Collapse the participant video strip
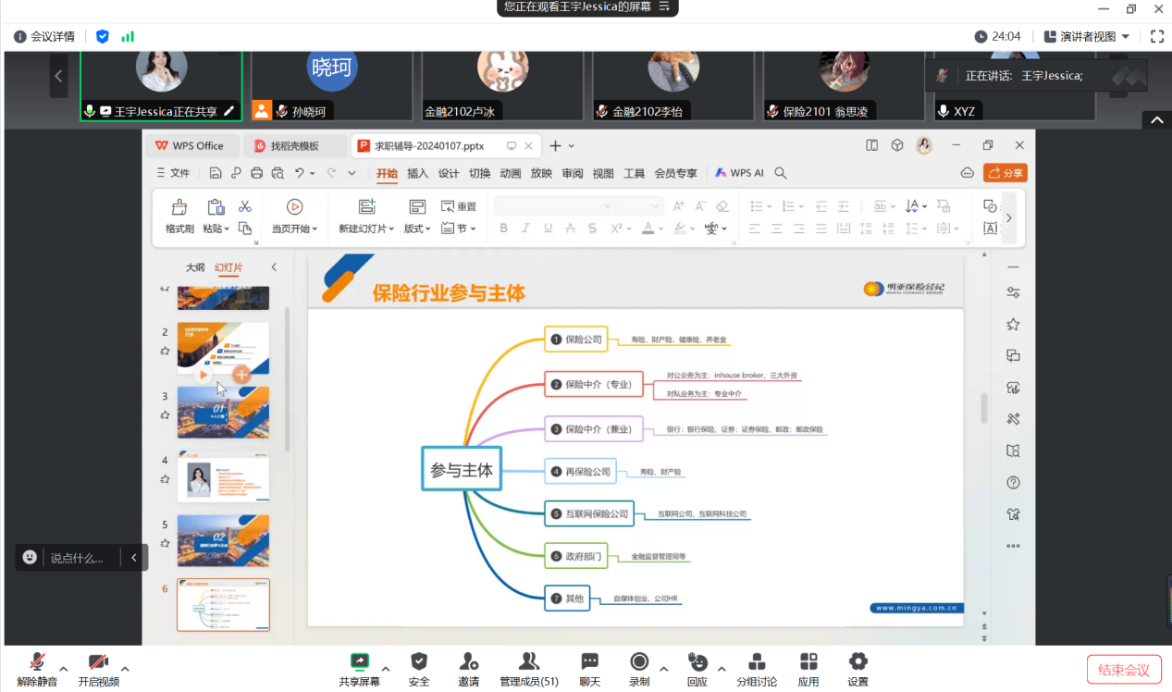Image resolution: width=1172 pixels, height=692 pixels. point(1156,120)
